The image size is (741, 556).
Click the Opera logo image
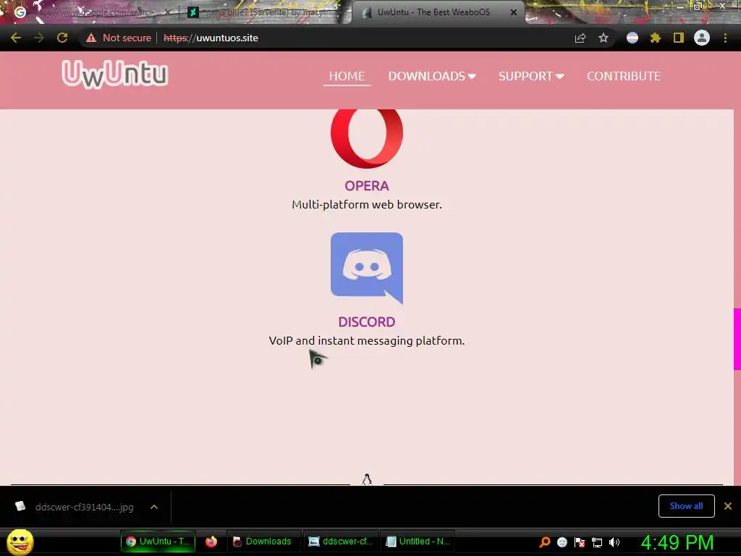[x=367, y=138]
